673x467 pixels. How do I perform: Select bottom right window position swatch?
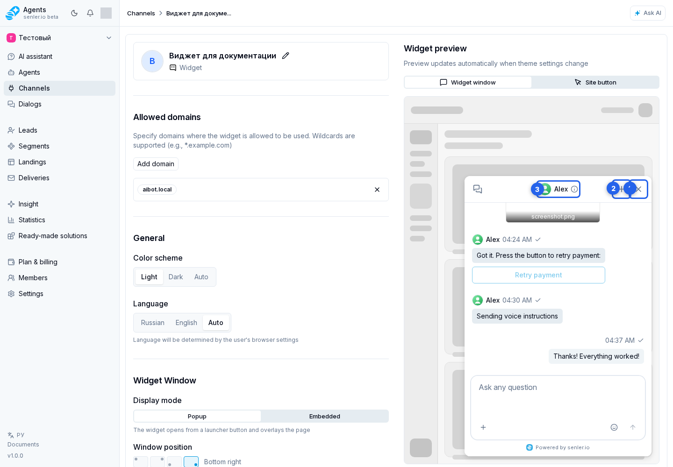tap(191, 462)
